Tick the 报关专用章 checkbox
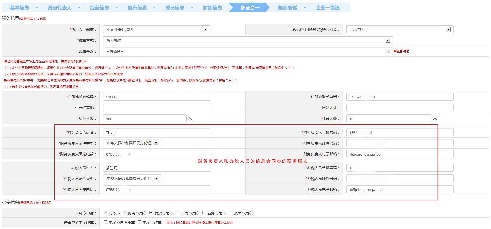Screen dimensions: 491x229 (231, 213)
